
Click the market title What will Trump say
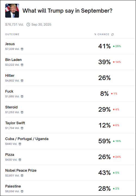(67, 11)
